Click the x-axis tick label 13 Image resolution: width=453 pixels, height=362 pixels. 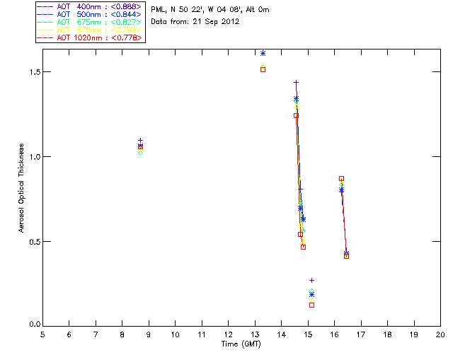tap(255, 334)
